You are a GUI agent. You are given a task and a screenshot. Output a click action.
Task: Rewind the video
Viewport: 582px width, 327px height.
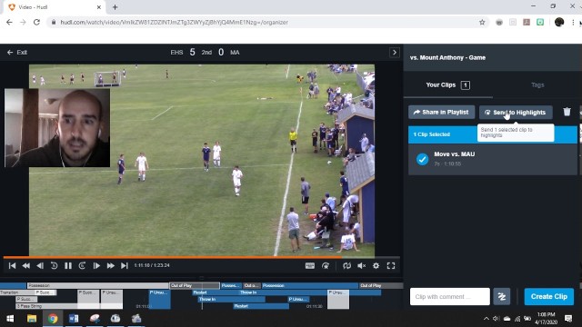click(x=26, y=266)
